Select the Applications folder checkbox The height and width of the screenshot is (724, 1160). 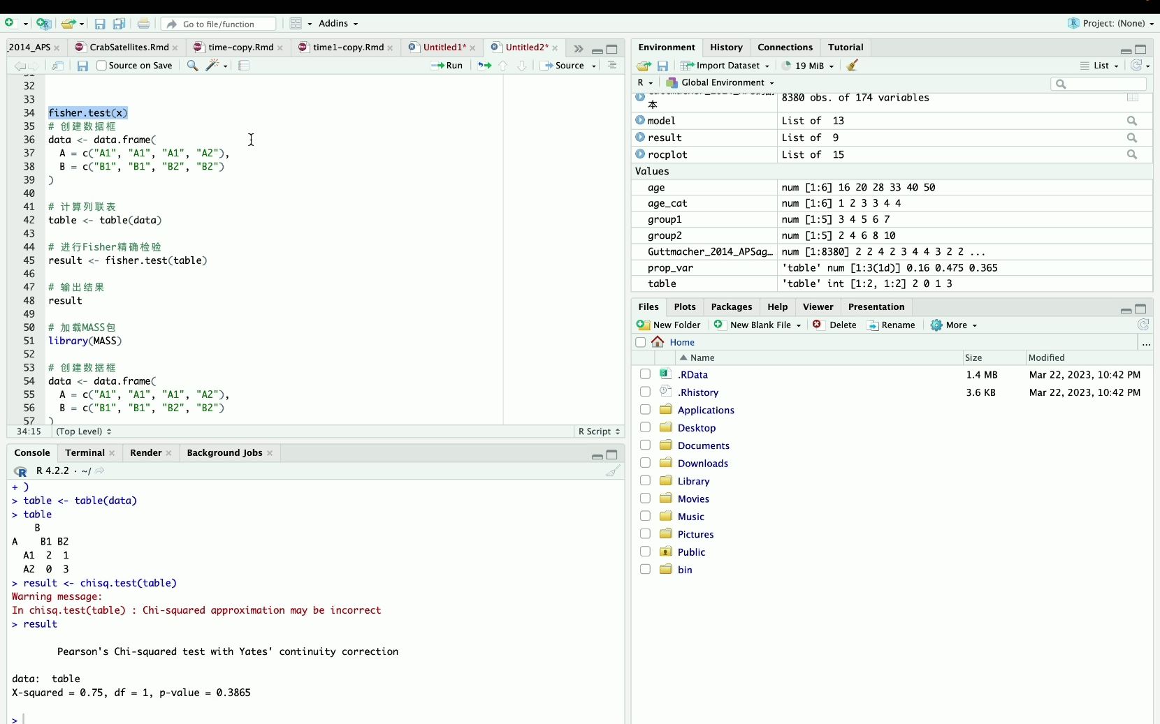(646, 410)
